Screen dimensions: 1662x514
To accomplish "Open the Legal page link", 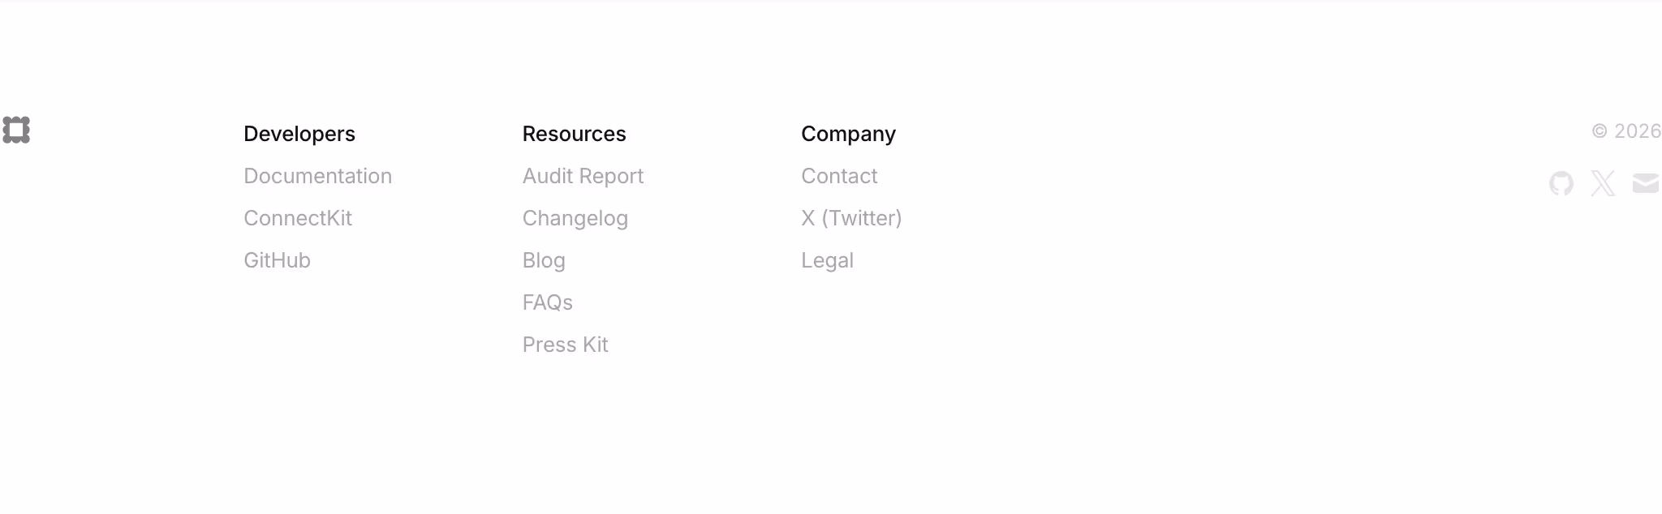I will (x=828, y=260).
